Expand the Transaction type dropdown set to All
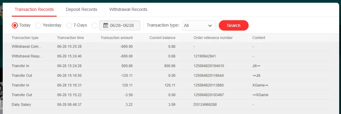 tap(199, 25)
